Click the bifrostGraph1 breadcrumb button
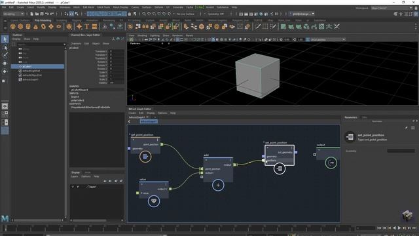Viewport: 419px width, 236px height. [x=149, y=121]
